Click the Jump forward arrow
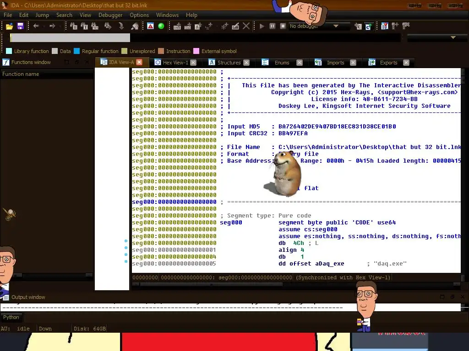Viewport: 469px width, 351px height. 52,26
